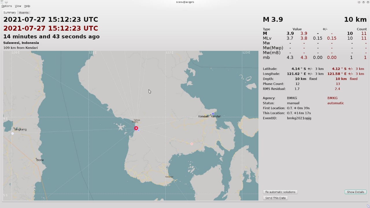Screen dimensions: 370x208
Task: Switch to the Events tab
Action: click(24, 13)
